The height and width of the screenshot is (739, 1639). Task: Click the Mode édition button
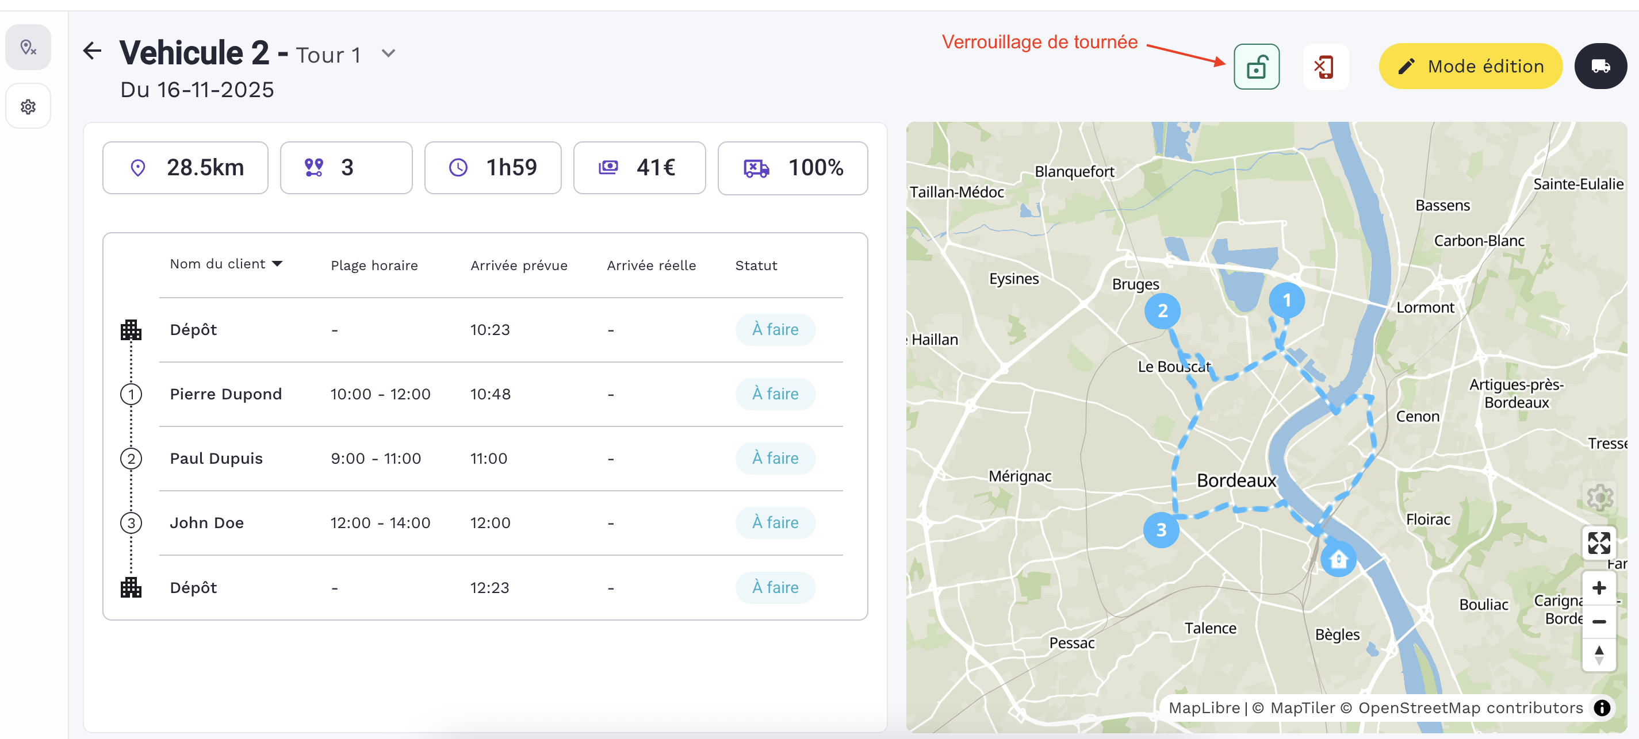point(1470,66)
